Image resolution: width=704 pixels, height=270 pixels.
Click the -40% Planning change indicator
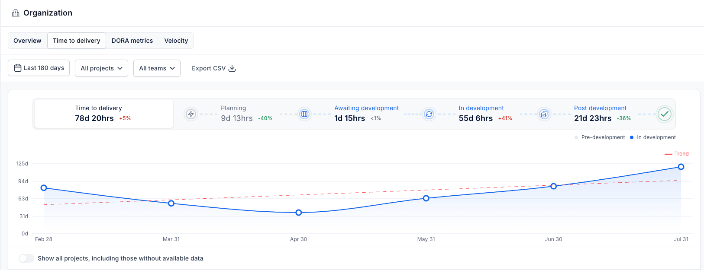tap(265, 118)
